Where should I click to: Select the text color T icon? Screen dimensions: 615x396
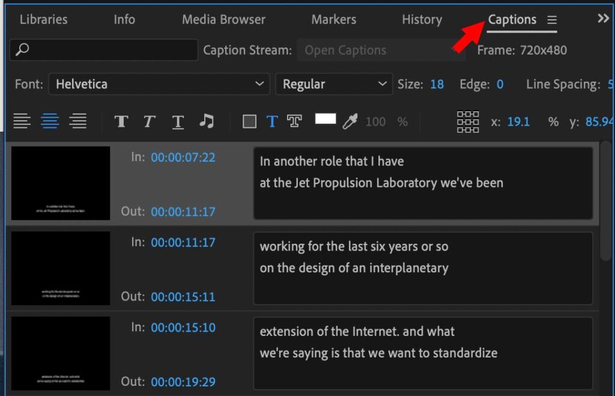point(272,121)
